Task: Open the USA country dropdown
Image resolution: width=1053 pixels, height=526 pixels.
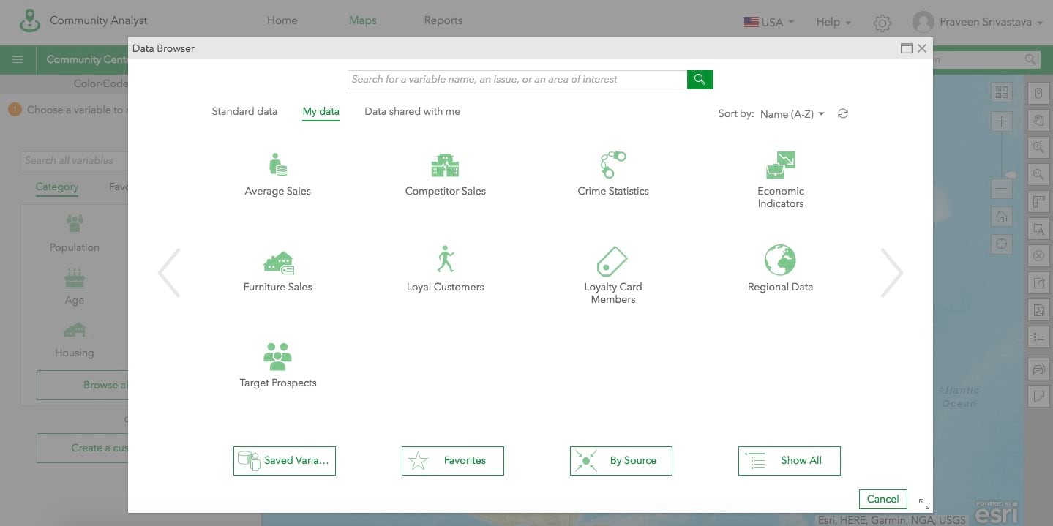Action: (x=769, y=23)
